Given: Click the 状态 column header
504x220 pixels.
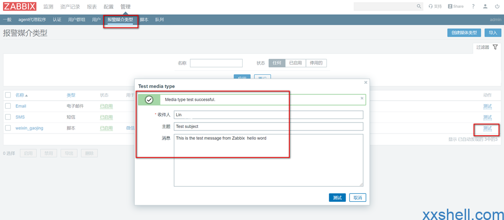Looking at the screenshot, I should 104,95.
